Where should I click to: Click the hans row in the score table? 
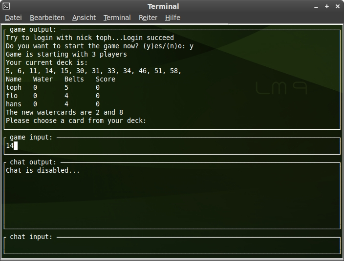pyautogui.click(x=53, y=104)
